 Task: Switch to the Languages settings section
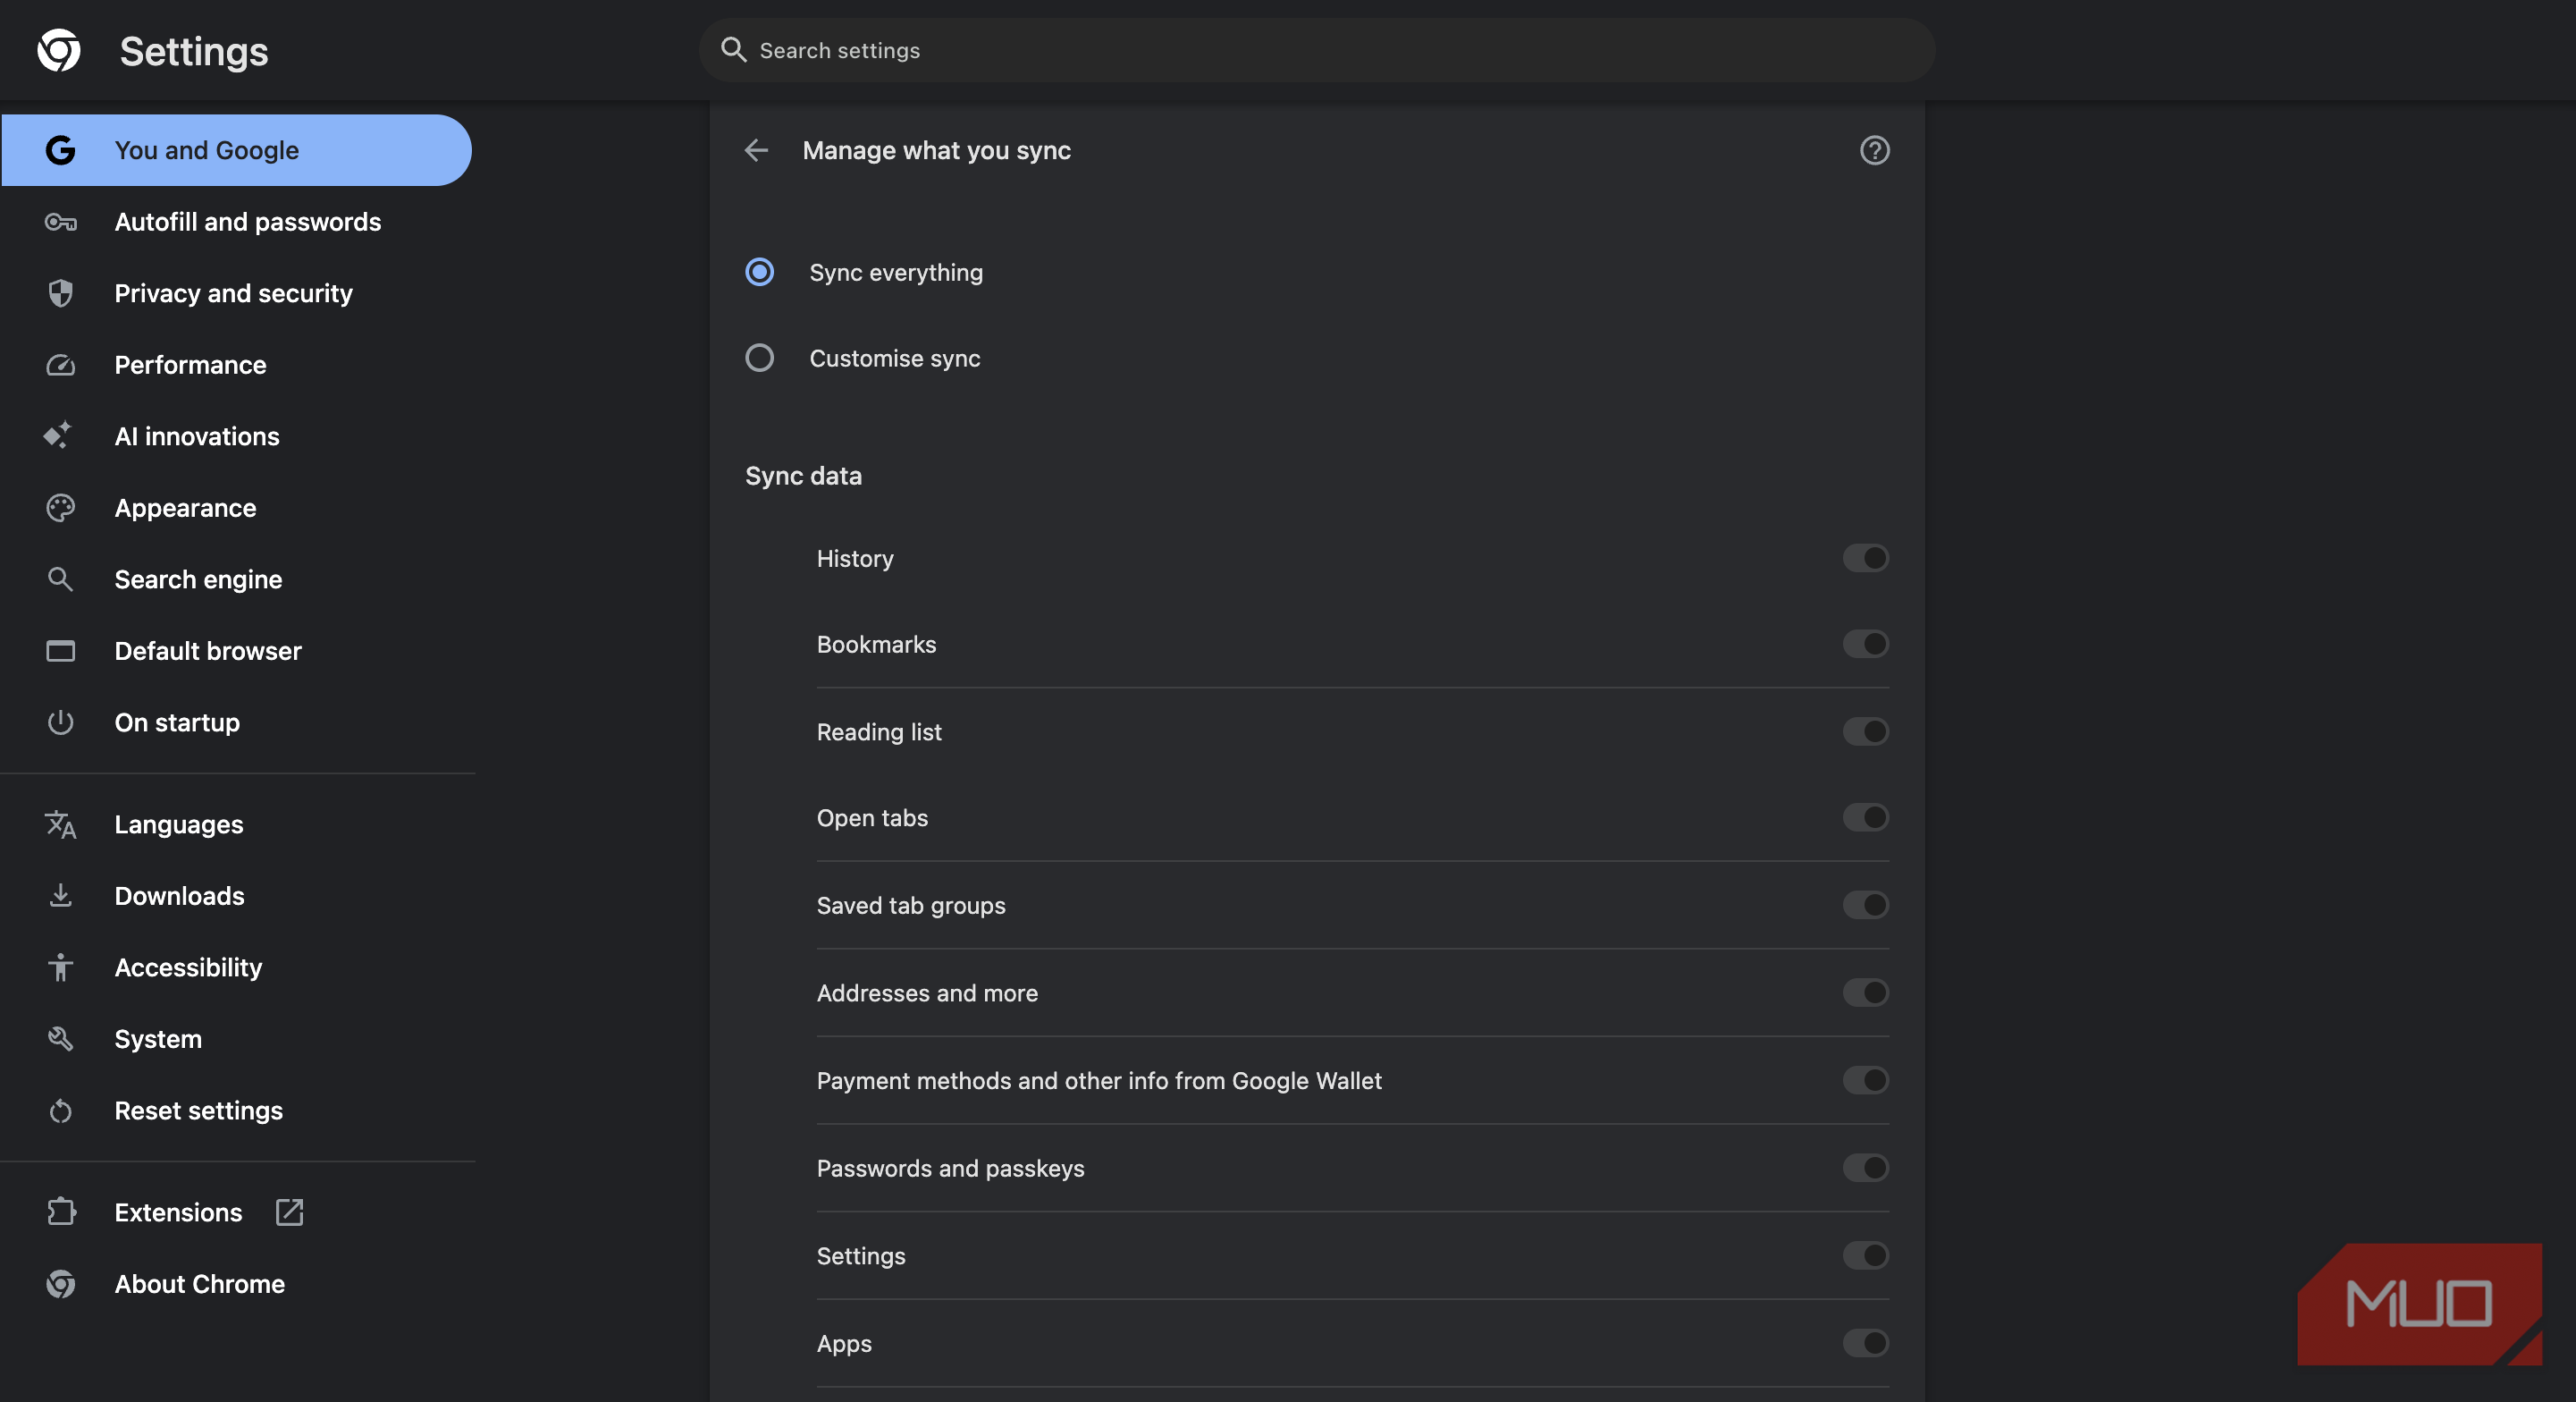coord(179,824)
